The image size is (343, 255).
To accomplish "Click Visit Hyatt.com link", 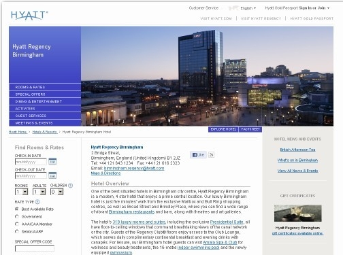I will tap(216, 18).
